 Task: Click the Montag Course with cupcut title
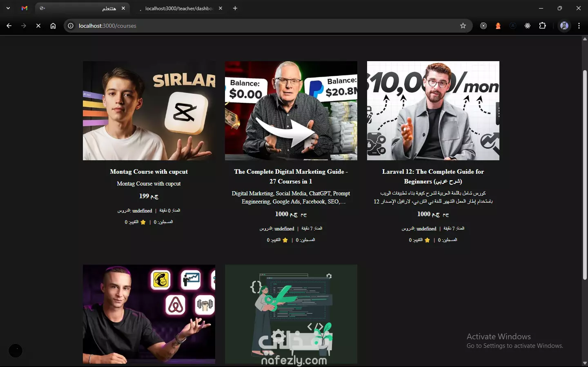click(x=149, y=172)
